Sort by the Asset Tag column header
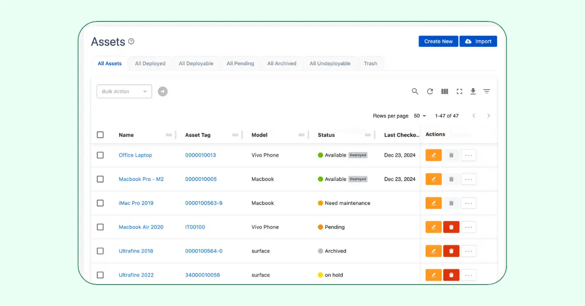Screen dimensions: 585x306 coord(198,135)
